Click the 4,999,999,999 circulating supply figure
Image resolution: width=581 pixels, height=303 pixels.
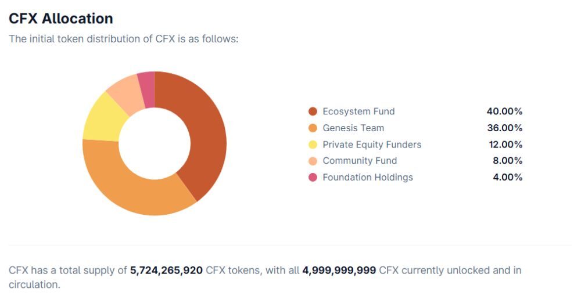[339, 270]
